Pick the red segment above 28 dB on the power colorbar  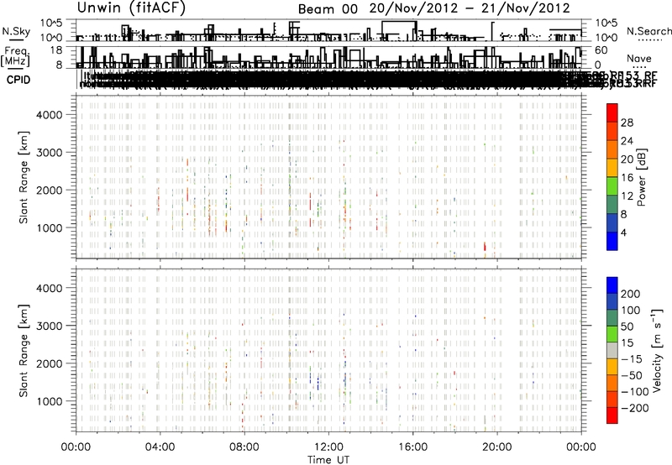(612, 112)
